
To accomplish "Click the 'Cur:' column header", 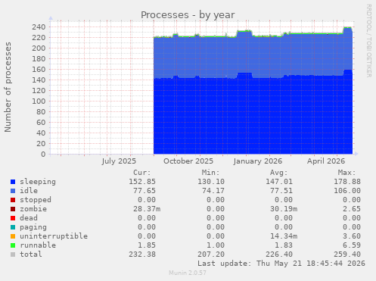I will tap(142, 173).
